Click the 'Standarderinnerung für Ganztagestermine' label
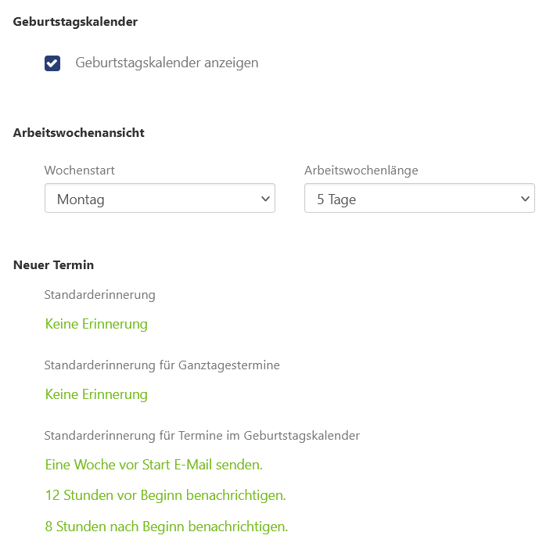This screenshot has width=557, height=550. [162, 365]
